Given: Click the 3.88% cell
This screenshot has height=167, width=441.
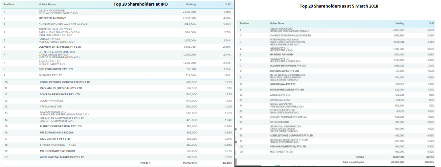Looking at the screenshot, I should [227, 24].
